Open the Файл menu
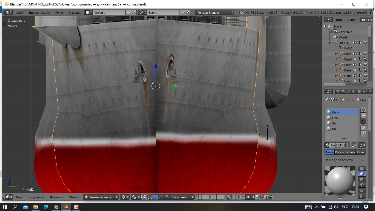The width and height of the screenshot is (375, 211). point(19,12)
